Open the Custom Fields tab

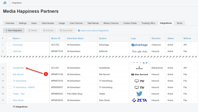click(x=130, y=23)
